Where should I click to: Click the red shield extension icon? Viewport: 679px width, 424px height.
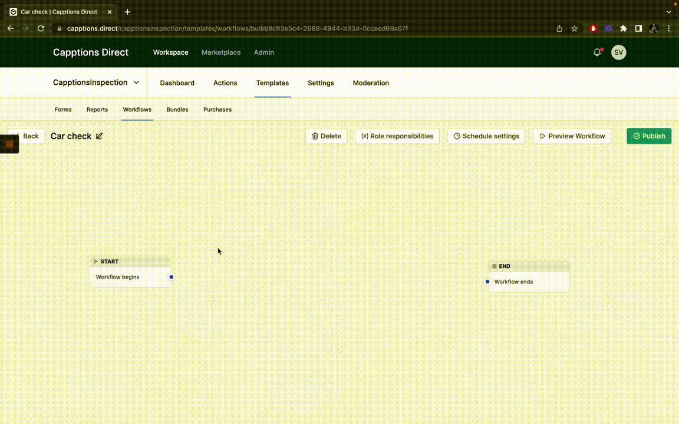tap(594, 28)
